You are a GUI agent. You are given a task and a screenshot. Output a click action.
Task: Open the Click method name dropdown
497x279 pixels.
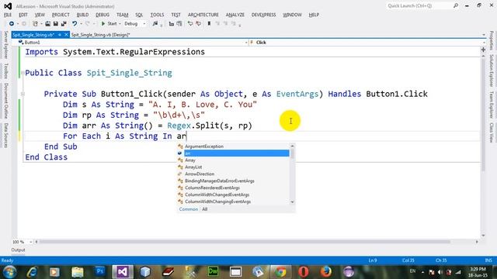484,43
